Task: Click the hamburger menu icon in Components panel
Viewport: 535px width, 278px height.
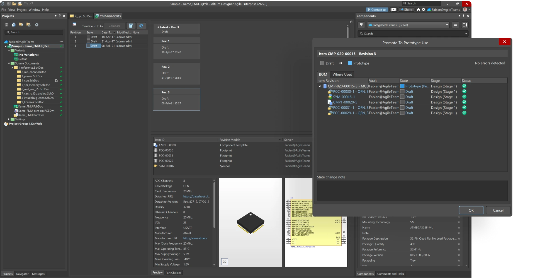Action: [x=455, y=25]
